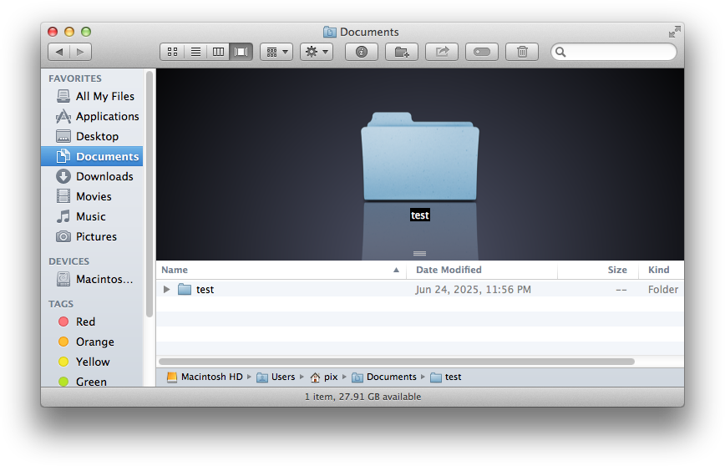Open Applications from the Favorites sidebar

point(107,116)
